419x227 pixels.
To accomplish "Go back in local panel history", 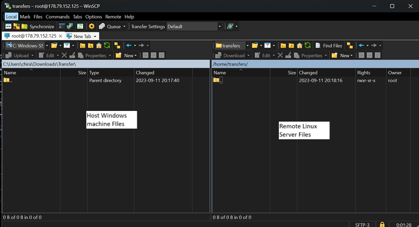I will pos(129,45).
